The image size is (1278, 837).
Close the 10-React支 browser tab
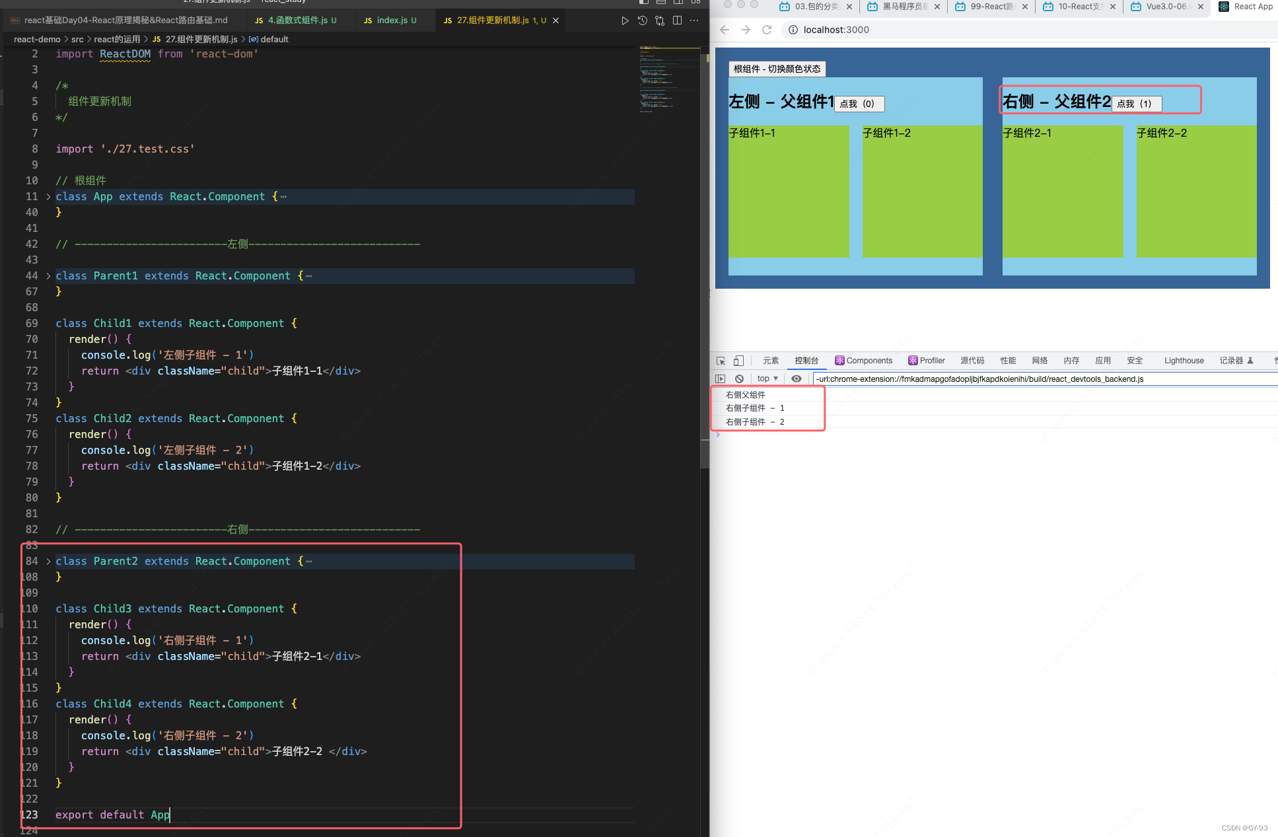[1113, 7]
